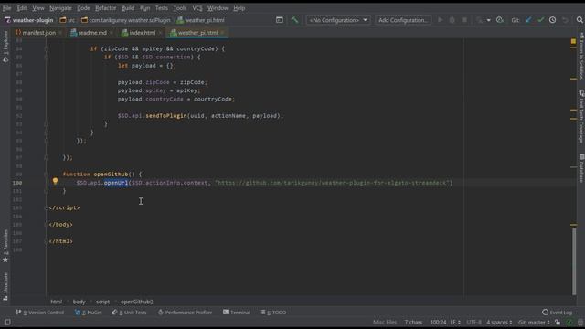
Task: Open the LF line separator selector
Action: click(x=455, y=323)
